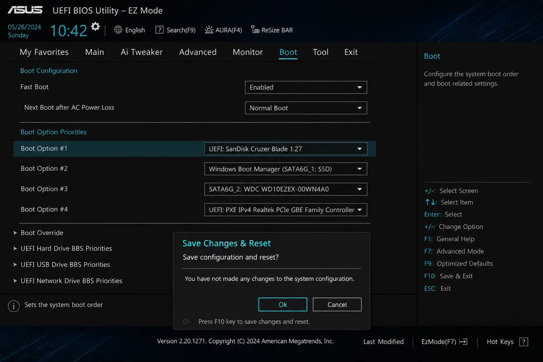This screenshot has height=362, width=543.
Task: Click the ESC: Exit hotkey hint
Action: 437,289
